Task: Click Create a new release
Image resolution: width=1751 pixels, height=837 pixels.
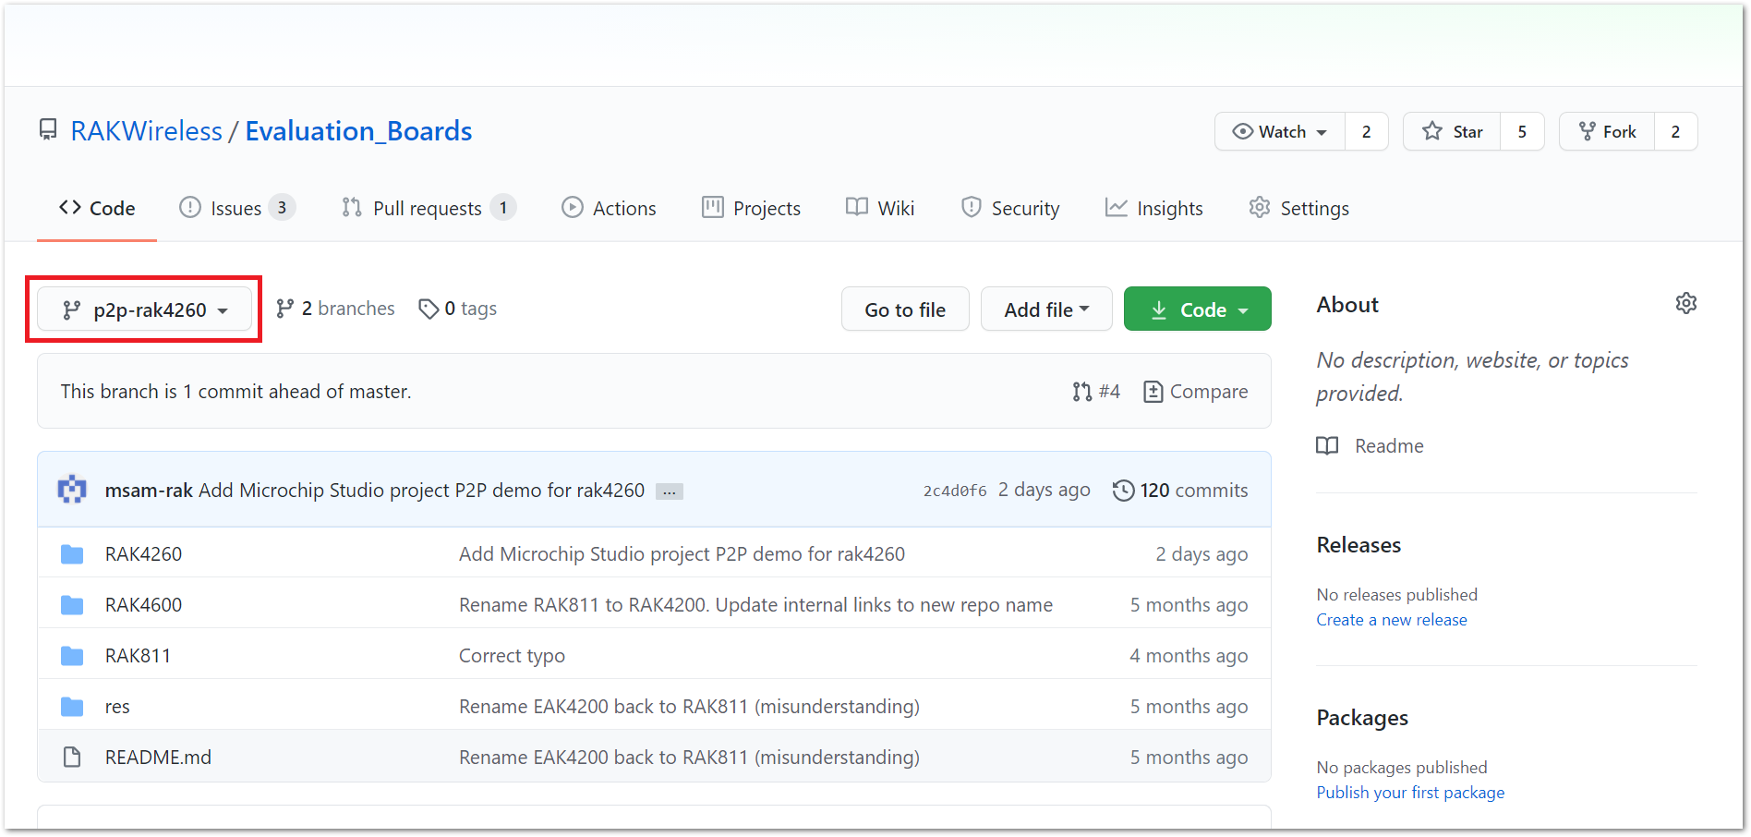Action: [x=1392, y=620]
